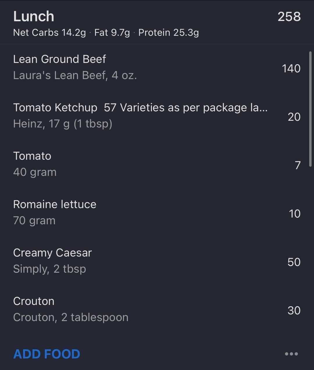
Task: Tap the 30 calorie value for Crouton
Action: [294, 310]
